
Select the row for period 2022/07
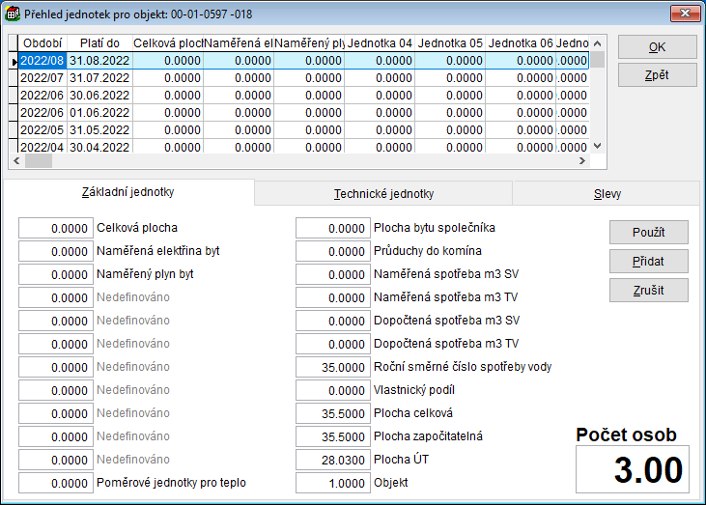tap(42, 77)
